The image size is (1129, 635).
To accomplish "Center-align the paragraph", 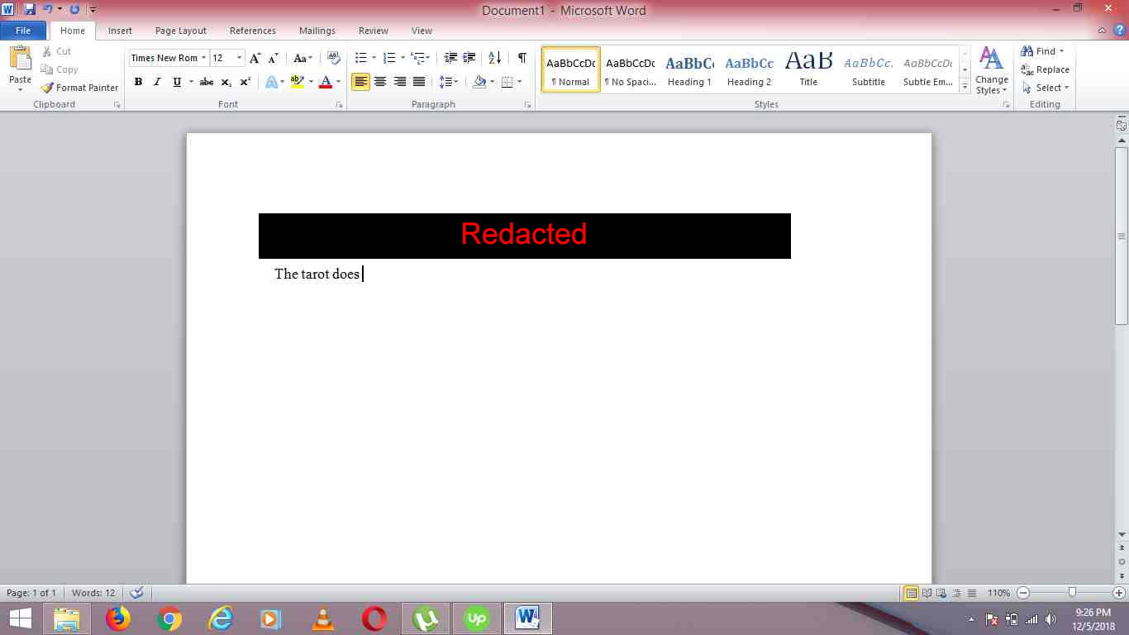I will (x=380, y=82).
